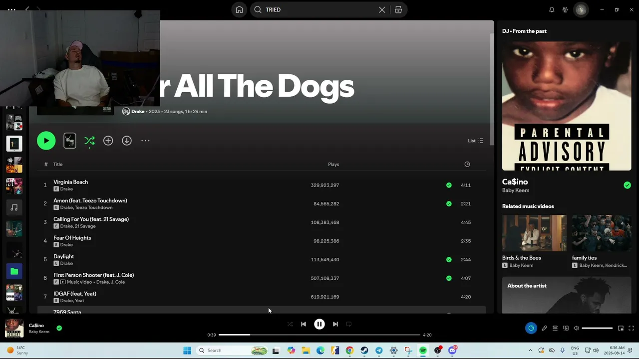Skip to the previous track

click(304, 324)
